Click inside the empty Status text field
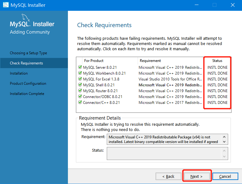242x184 pixels. point(164,153)
